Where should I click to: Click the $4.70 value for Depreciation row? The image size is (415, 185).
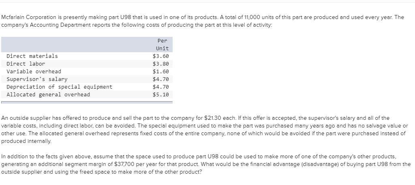tap(160, 87)
